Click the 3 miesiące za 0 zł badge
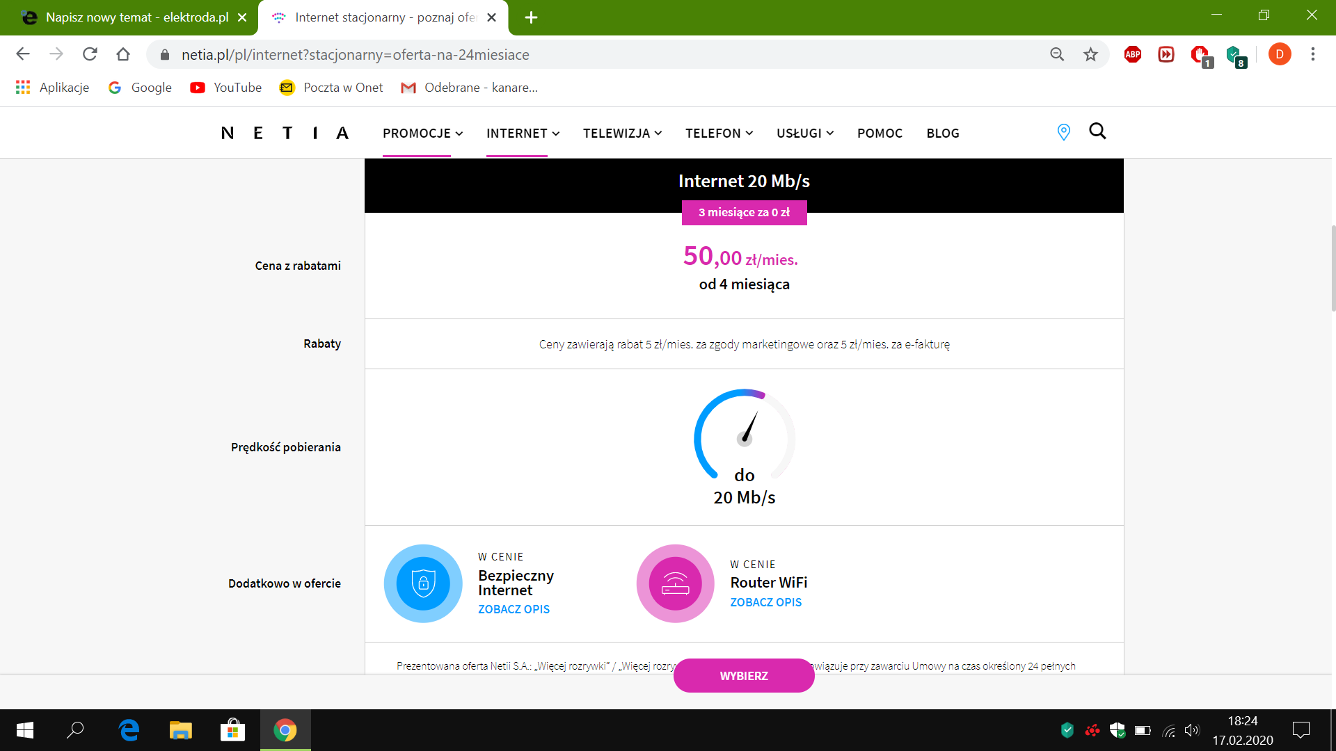The image size is (1336, 751). pos(744,213)
